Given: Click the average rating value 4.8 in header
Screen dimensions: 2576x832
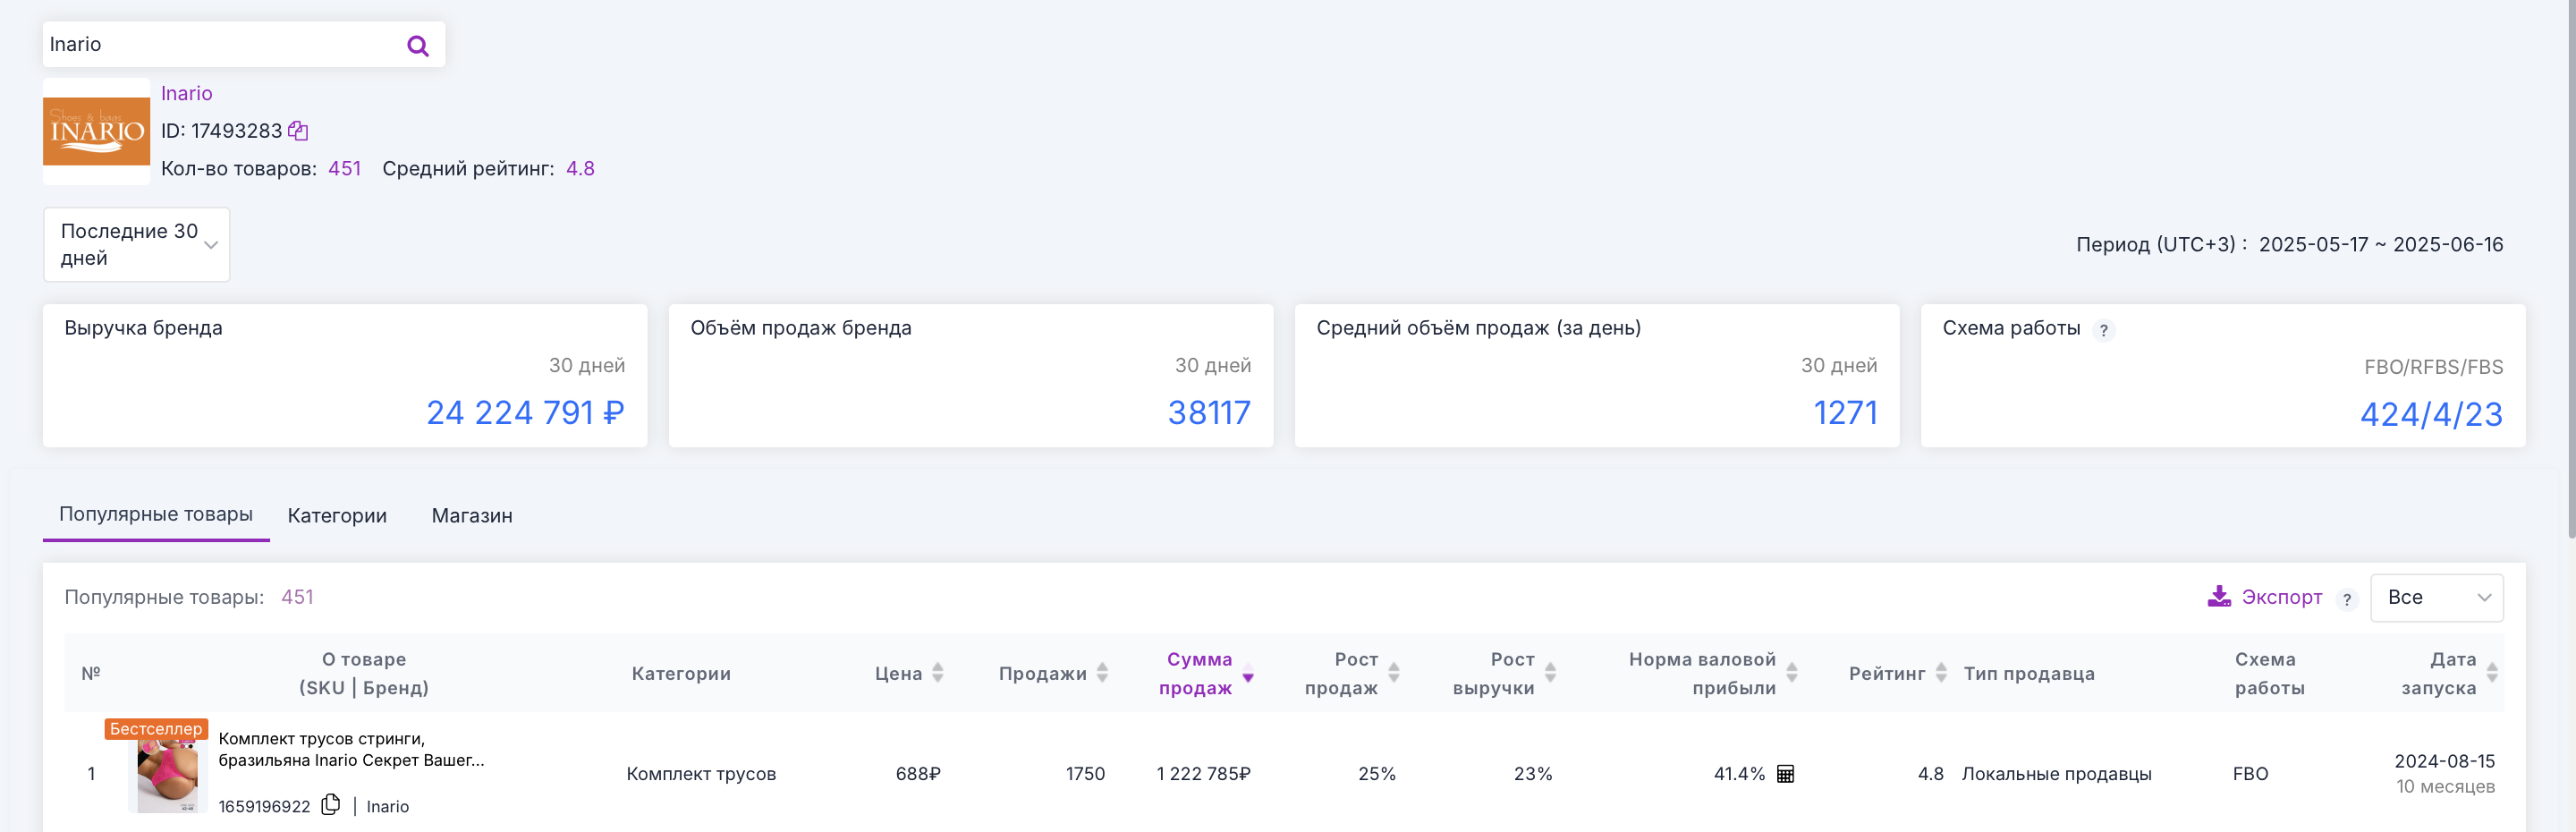Looking at the screenshot, I should 580,169.
